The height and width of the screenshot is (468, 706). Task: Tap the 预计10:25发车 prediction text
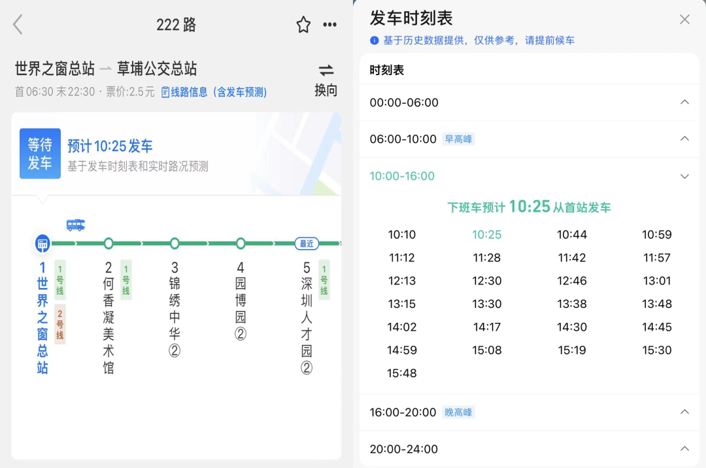point(110,146)
